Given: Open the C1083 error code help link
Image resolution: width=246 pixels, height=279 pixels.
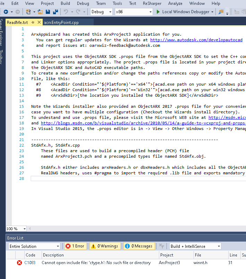Looking at the screenshot, I should point(30,263).
